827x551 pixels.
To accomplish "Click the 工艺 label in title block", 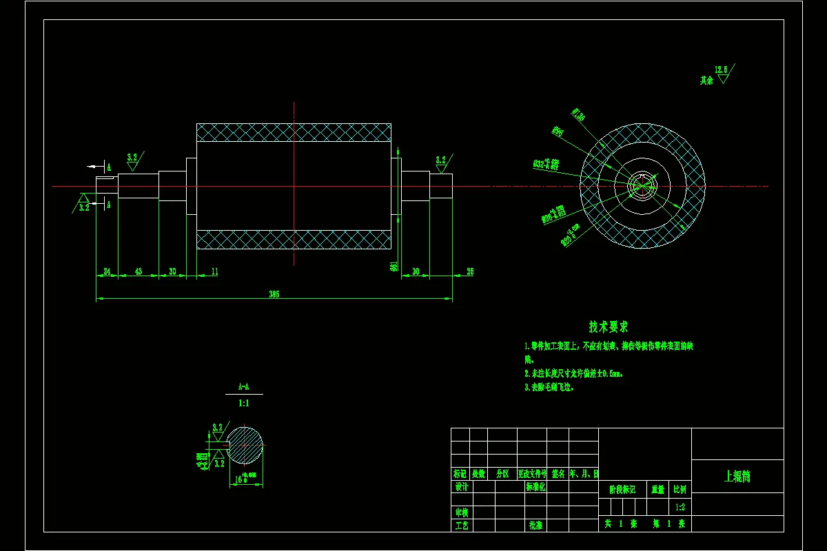I will (462, 525).
